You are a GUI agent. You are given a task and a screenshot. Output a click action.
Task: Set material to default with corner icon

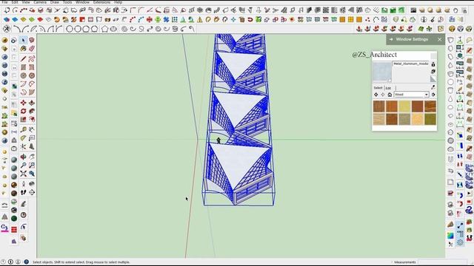[433, 79]
